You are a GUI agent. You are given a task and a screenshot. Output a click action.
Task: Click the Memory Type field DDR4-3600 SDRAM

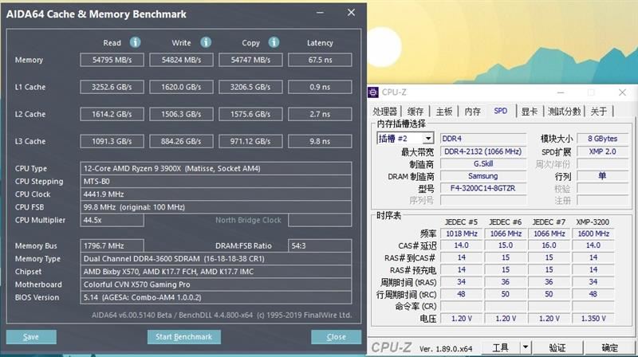tap(215, 259)
